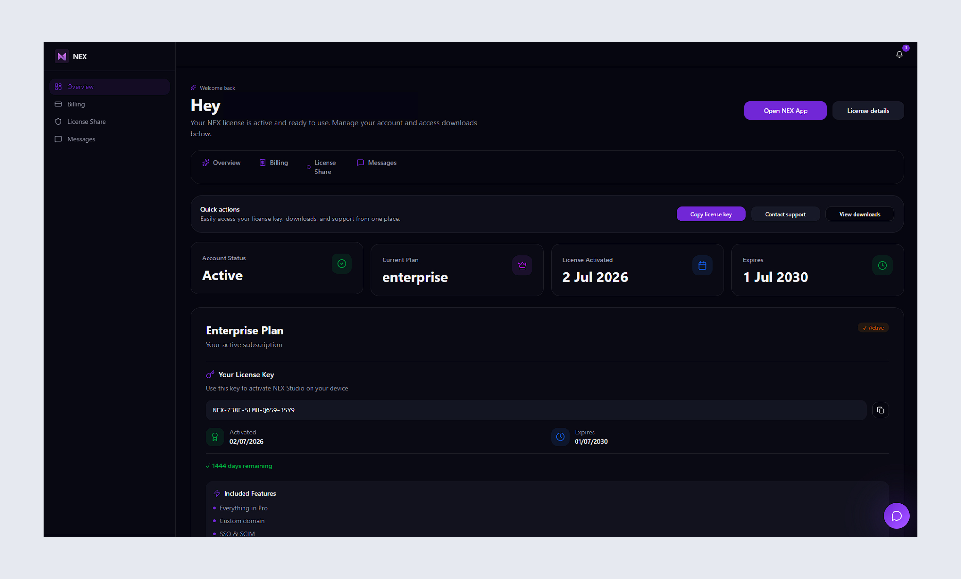Screen dimensions: 961x579
Task: Click the sparkle icon on the Overview tab
Action: click(205, 163)
